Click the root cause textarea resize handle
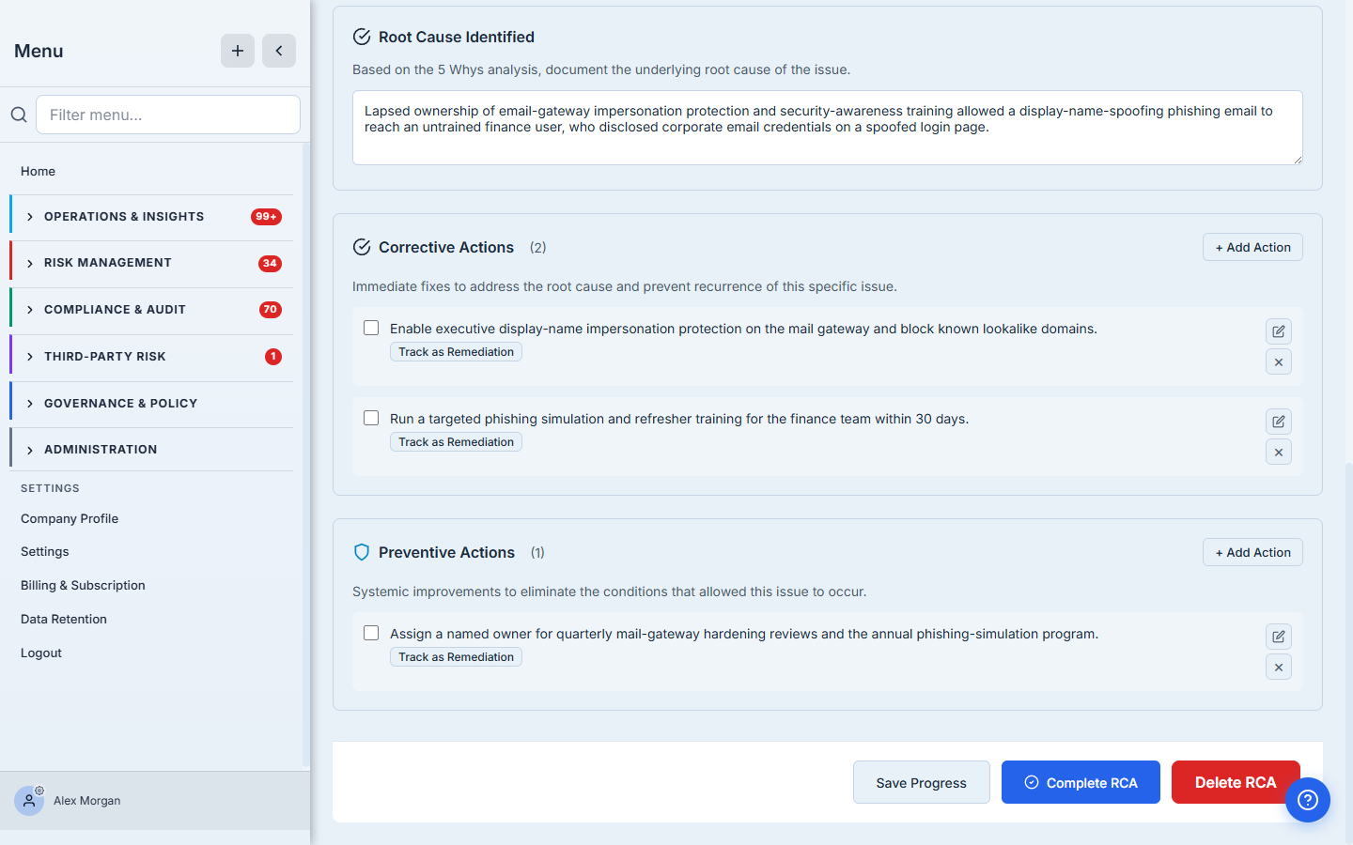Screen dimensions: 1353x845 click(x=1298, y=160)
